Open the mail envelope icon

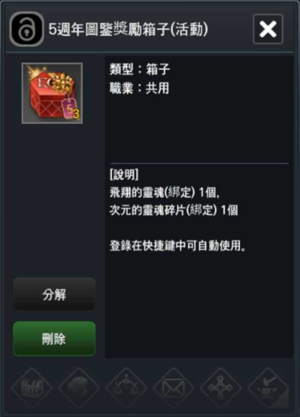click(x=173, y=388)
